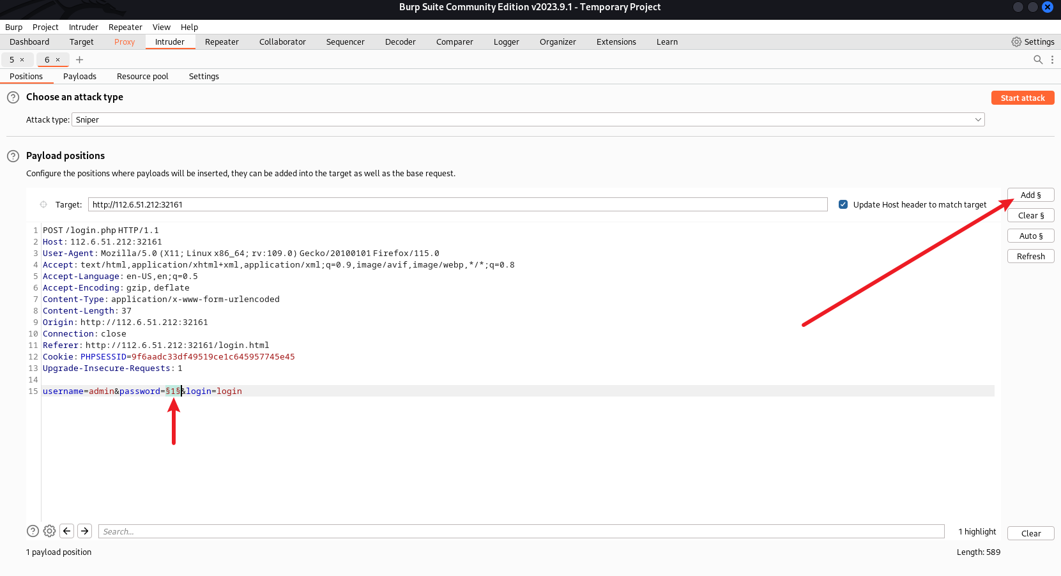Image resolution: width=1061 pixels, height=576 pixels.
Task: Open the Intruder menu in menu bar
Action: coord(84,27)
